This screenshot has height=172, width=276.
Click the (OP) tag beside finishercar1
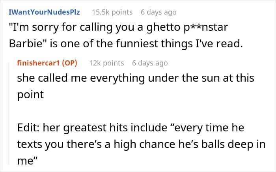point(71,63)
